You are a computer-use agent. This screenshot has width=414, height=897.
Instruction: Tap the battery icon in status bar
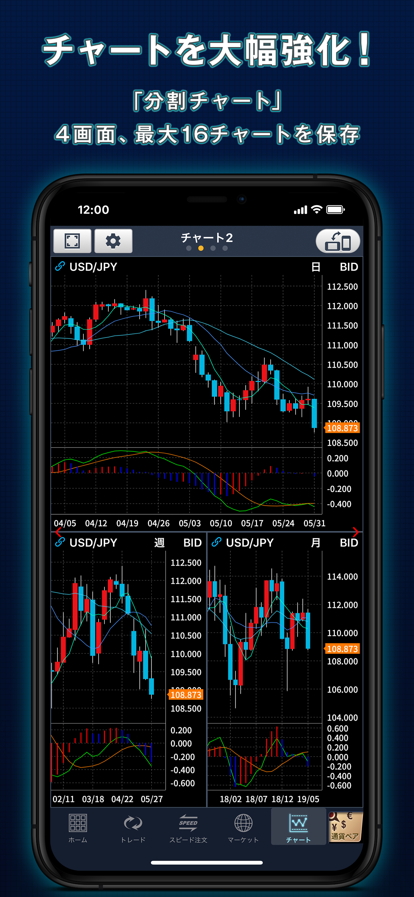click(x=335, y=209)
